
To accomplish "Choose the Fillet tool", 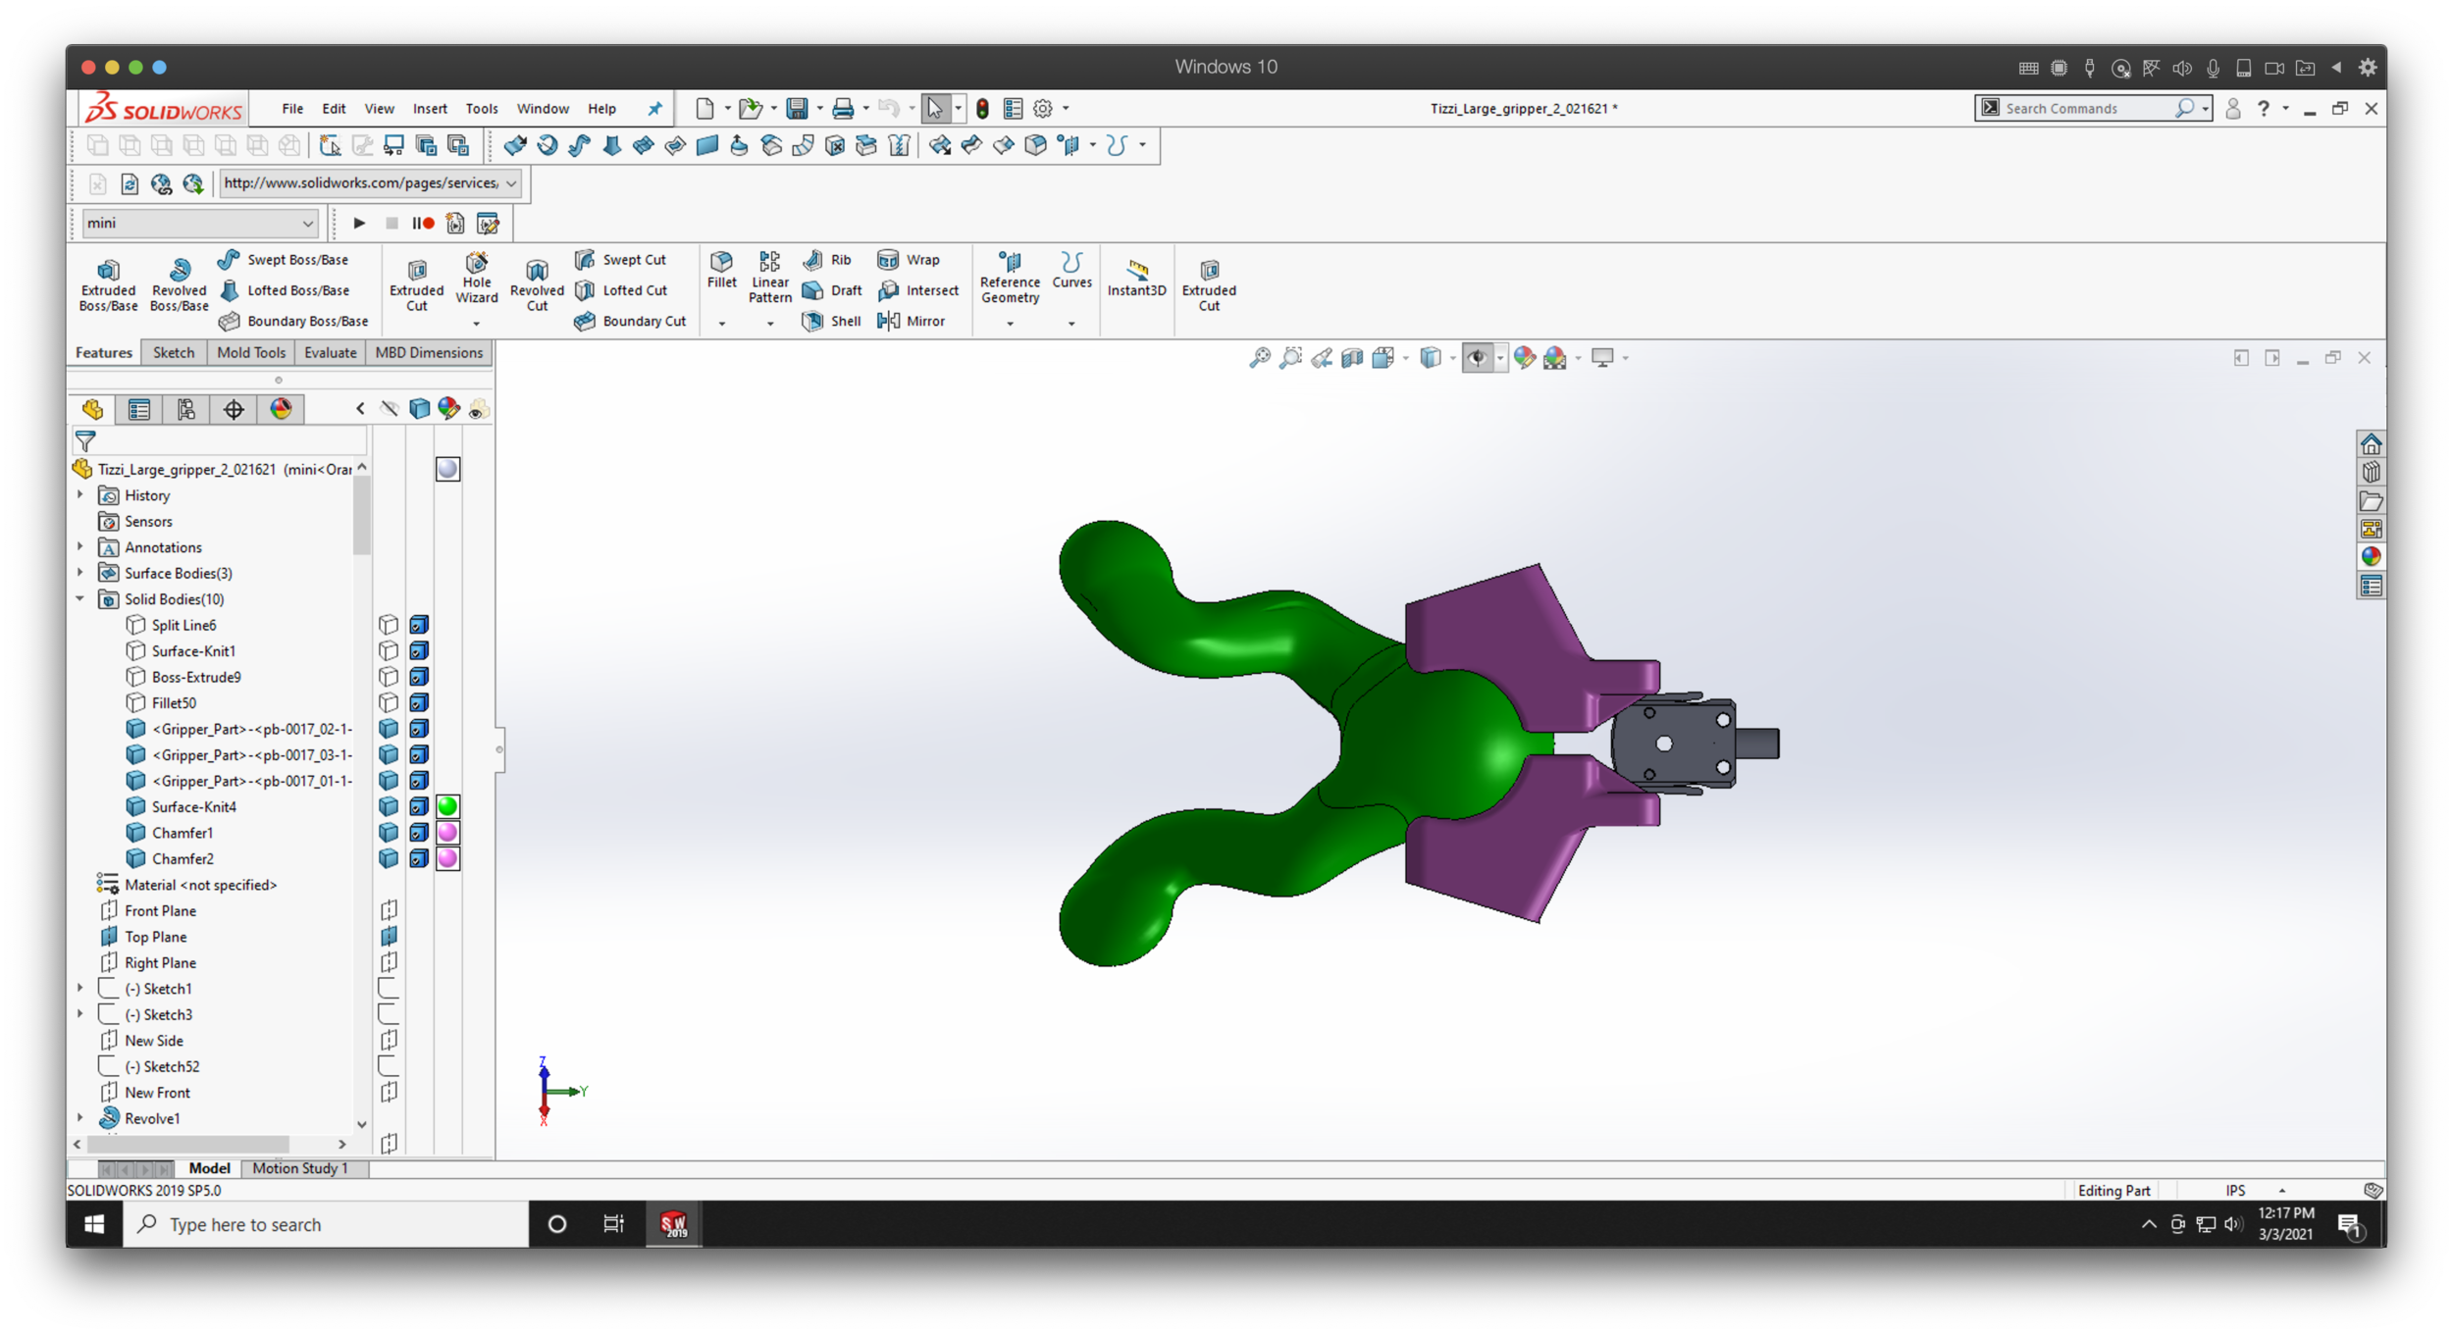I will (721, 271).
